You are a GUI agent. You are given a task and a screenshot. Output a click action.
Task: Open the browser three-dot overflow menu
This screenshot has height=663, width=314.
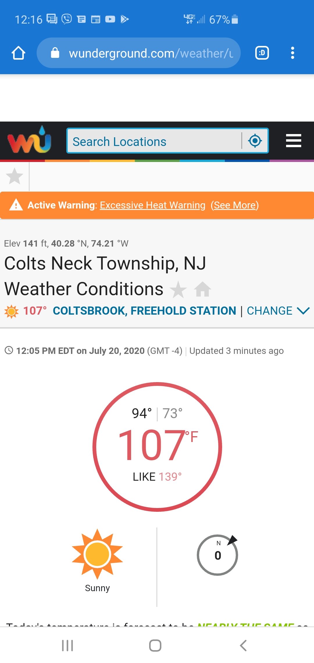(x=292, y=53)
